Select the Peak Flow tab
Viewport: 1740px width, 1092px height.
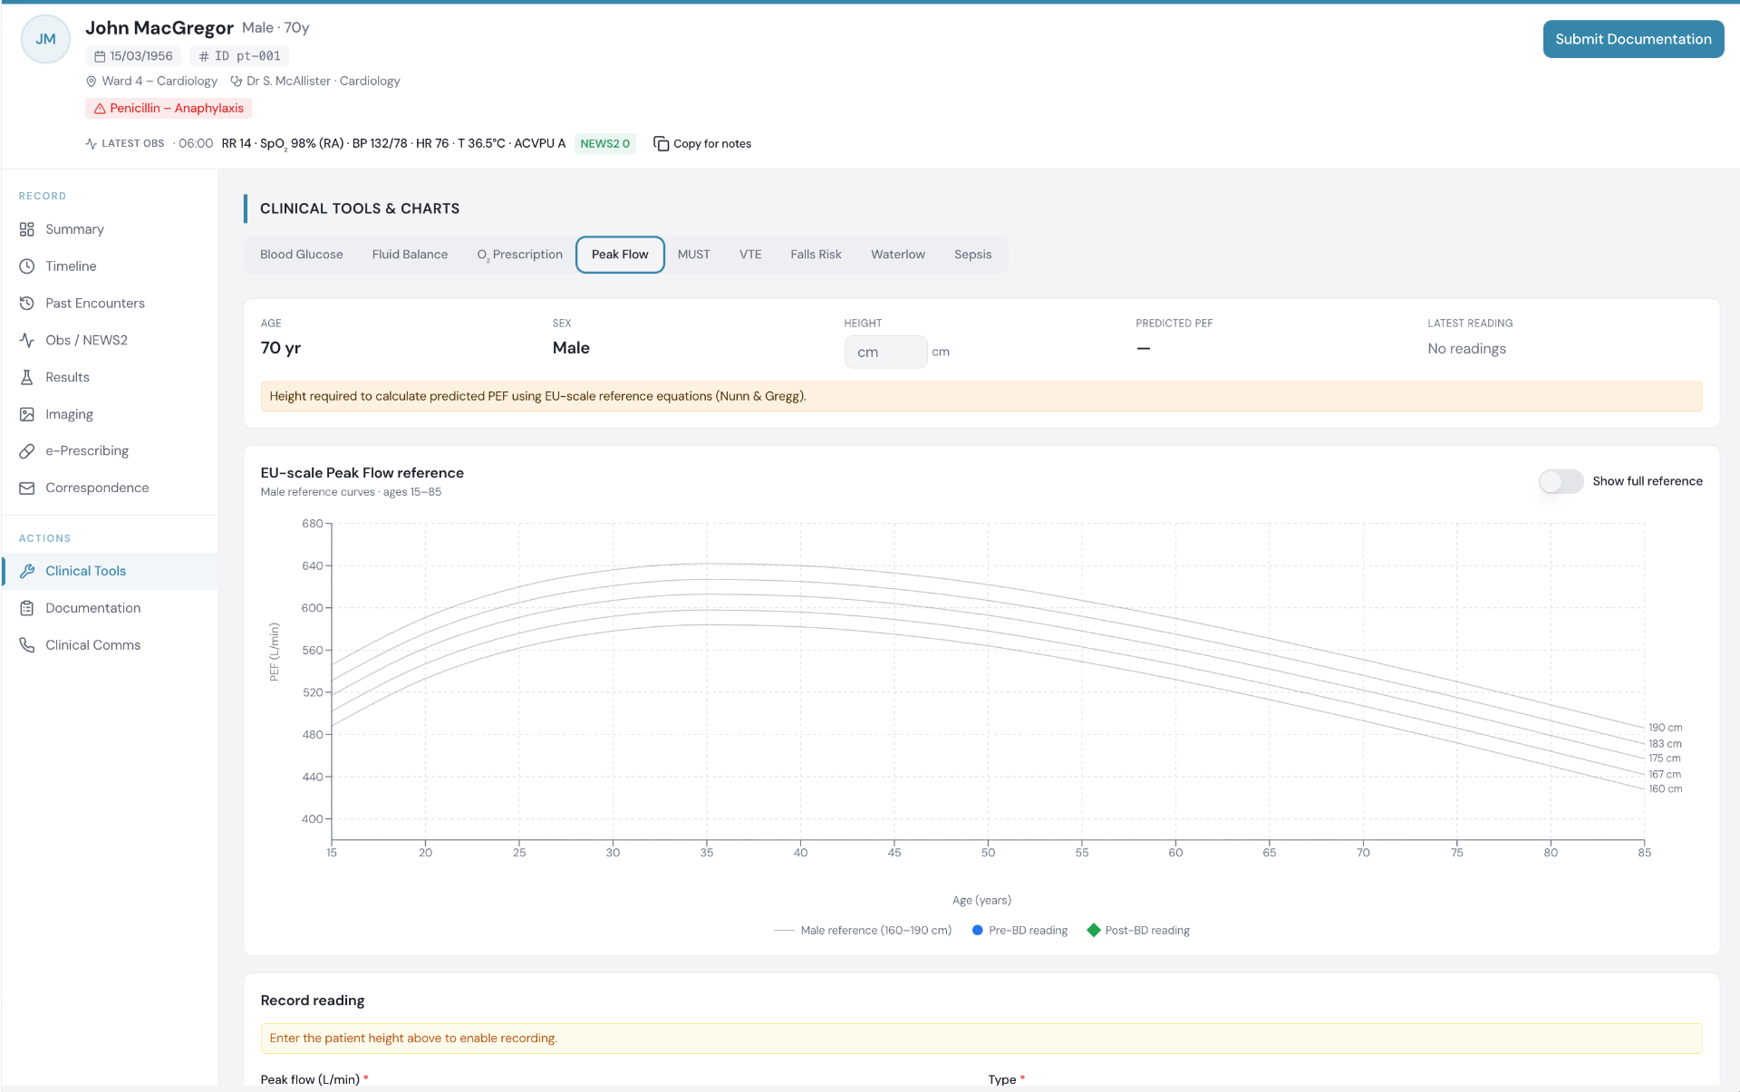click(x=620, y=255)
